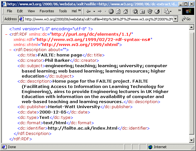Expand the Address bar dropdown list

pos(176,19)
